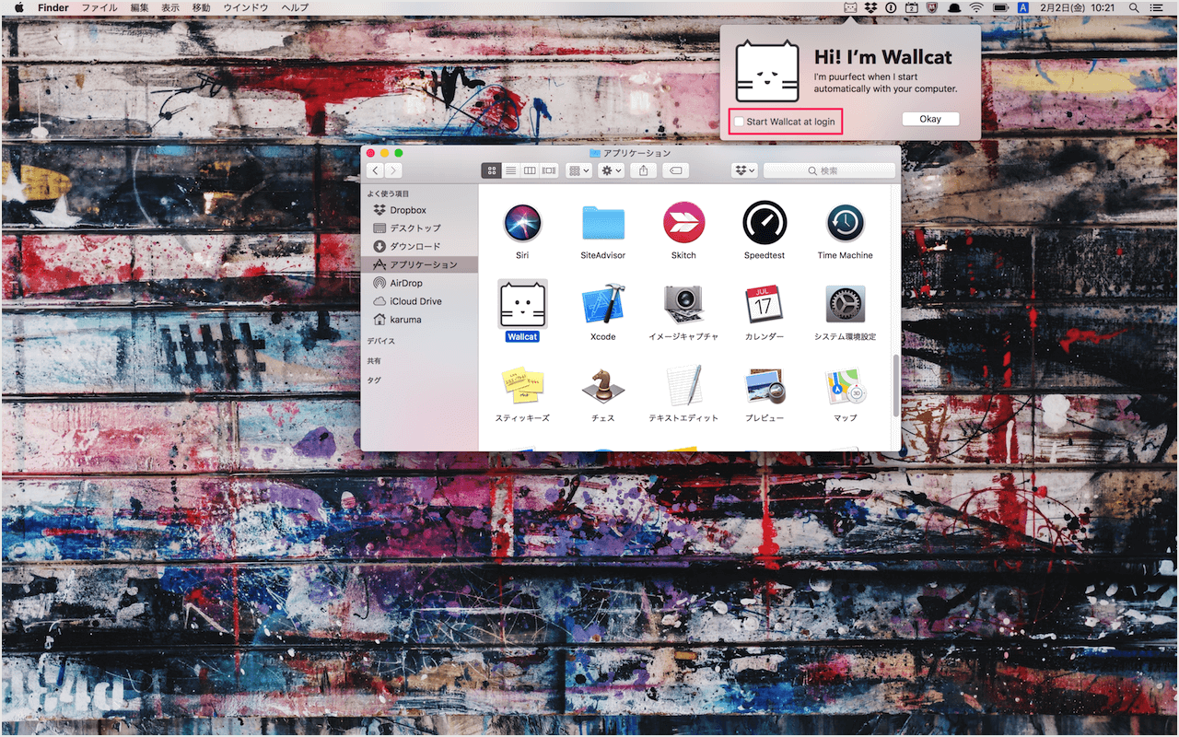
Task: Open the ヘルプ menu
Action: tap(295, 7)
